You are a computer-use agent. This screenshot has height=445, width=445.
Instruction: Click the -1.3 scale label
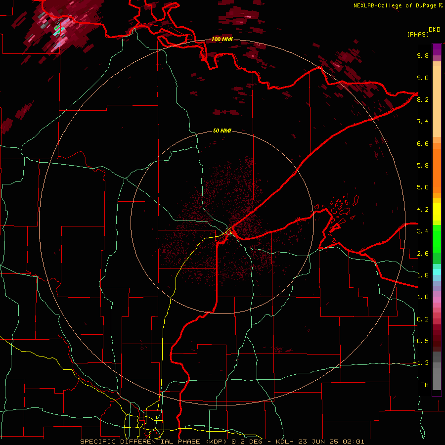(x=421, y=363)
